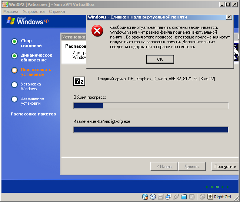Image resolution: width=240 pixels, height=202 pixels.
Task: Confirm the virtual memory warning with OK
Action: click(160, 59)
